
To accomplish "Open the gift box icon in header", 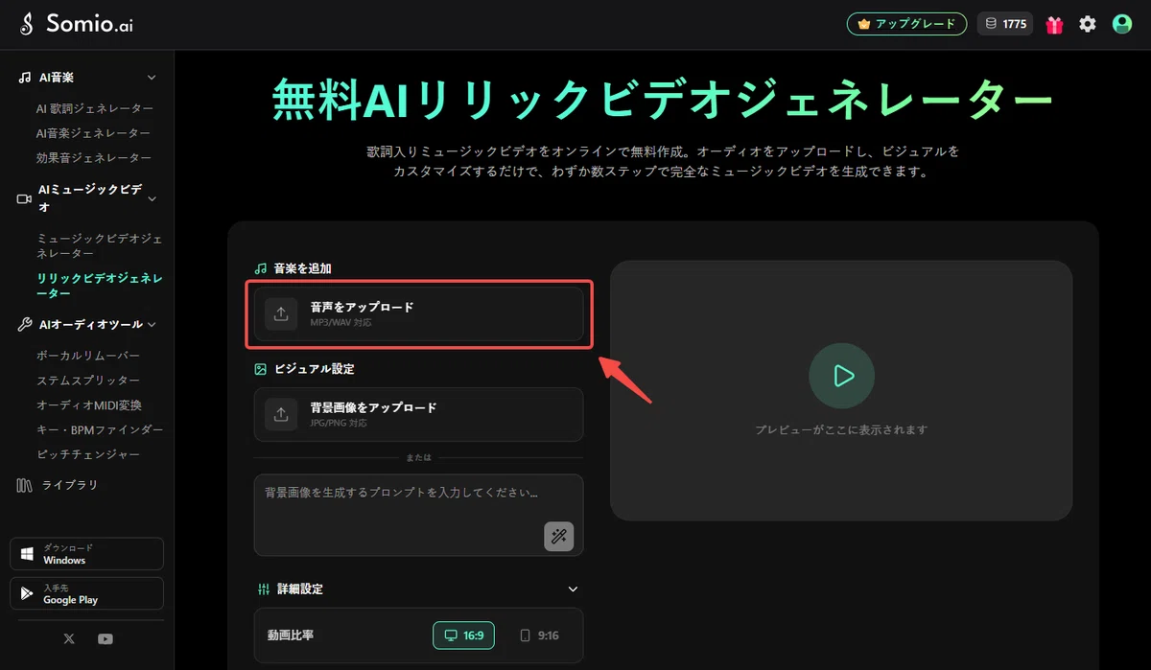I will pos(1054,25).
